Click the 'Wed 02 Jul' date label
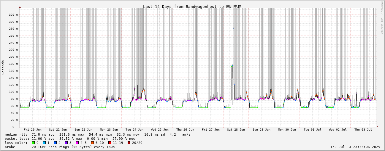The height and width of the screenshot is (151, 385). [338, 130]
